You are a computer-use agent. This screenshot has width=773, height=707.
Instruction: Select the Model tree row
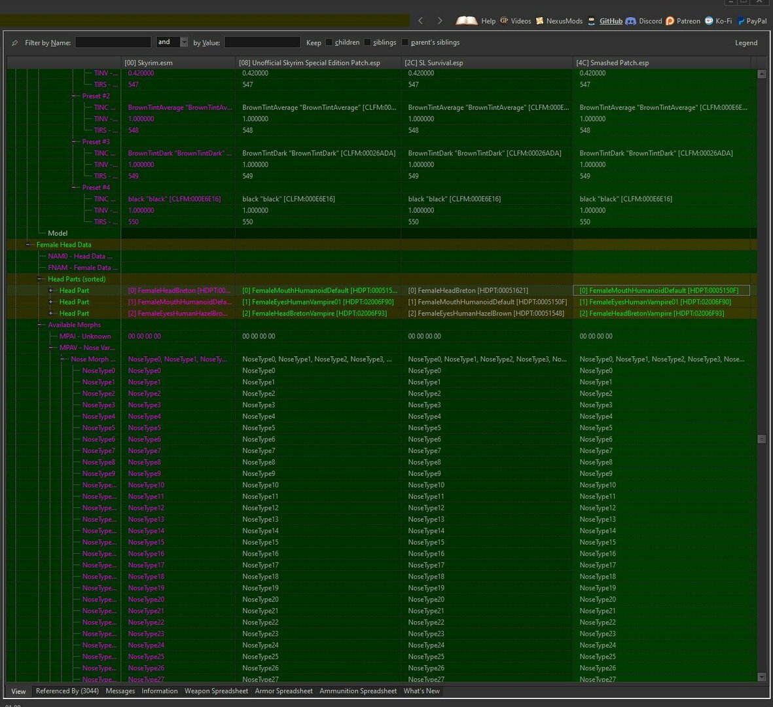coord(58,233)
